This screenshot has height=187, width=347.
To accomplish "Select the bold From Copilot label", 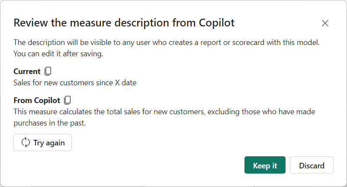I will (37, 100).
